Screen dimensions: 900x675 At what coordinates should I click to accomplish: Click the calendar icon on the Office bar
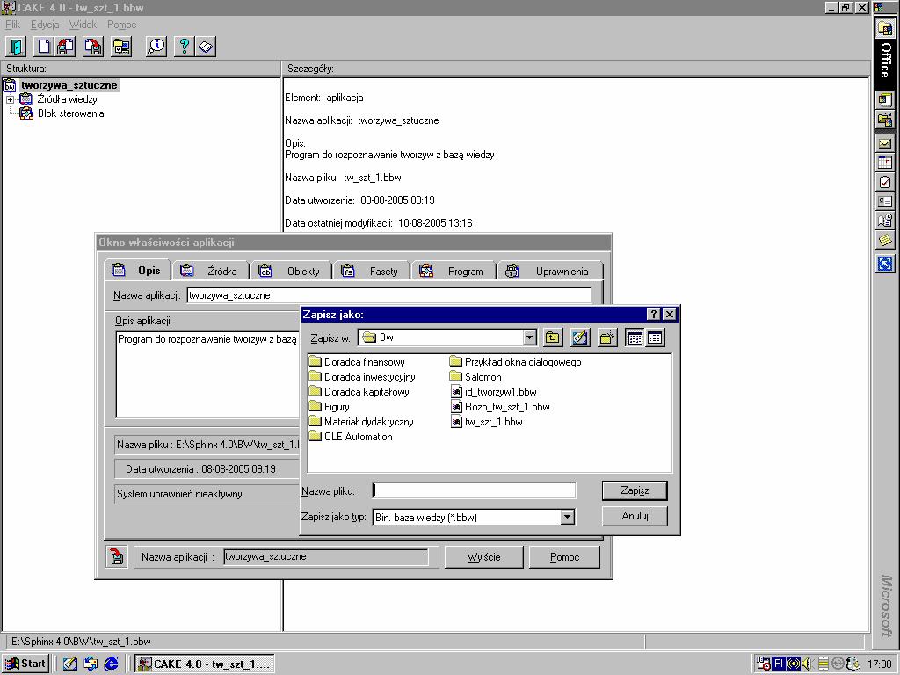[x=884, y=163]
